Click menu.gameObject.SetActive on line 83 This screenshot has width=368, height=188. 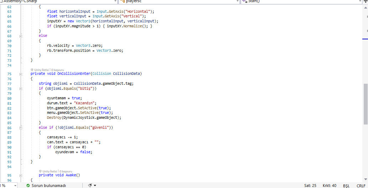pyautogui.click(x=73, y=113)
